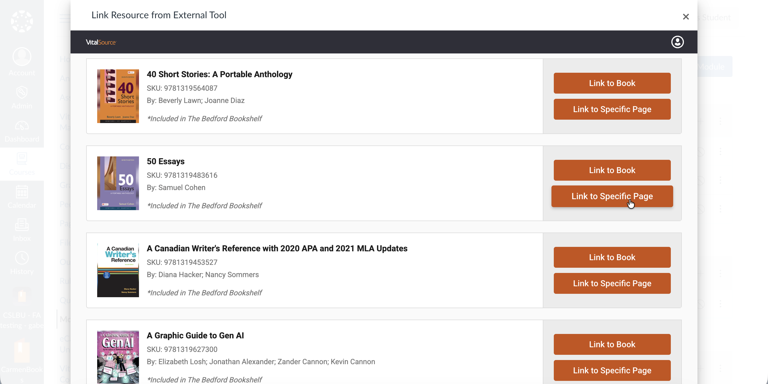Click the VitalSource logo in the dark header
This screenshot has width=768, height=384.
101,42
